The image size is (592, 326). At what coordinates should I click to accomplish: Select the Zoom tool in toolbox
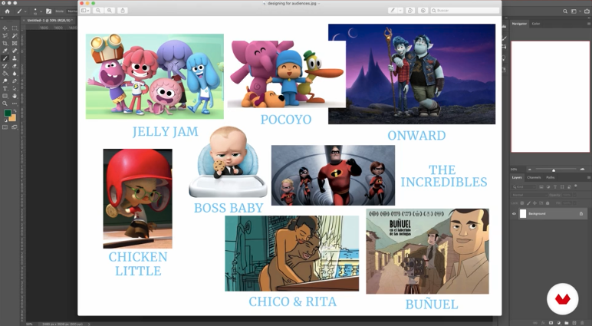[5, 104]
